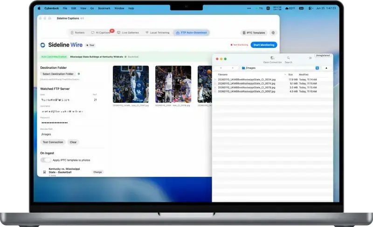Click the three-dots menu bar extra
Image resolution: width=373 pixels, height=227 pixels.
coord(249,8)
